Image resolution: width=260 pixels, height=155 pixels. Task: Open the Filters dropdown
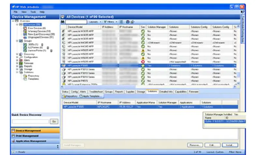(110, 22)
